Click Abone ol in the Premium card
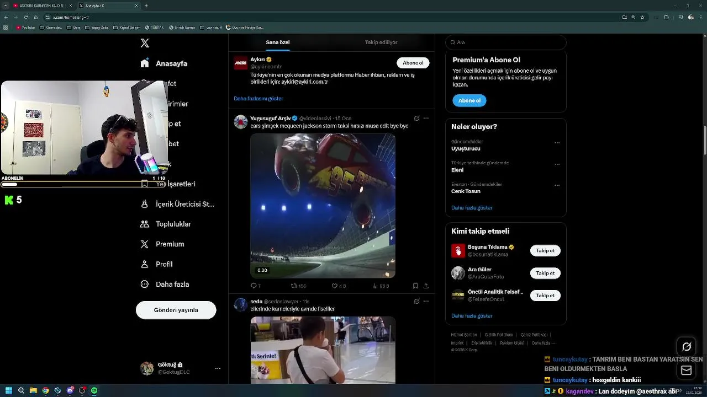 469,100
